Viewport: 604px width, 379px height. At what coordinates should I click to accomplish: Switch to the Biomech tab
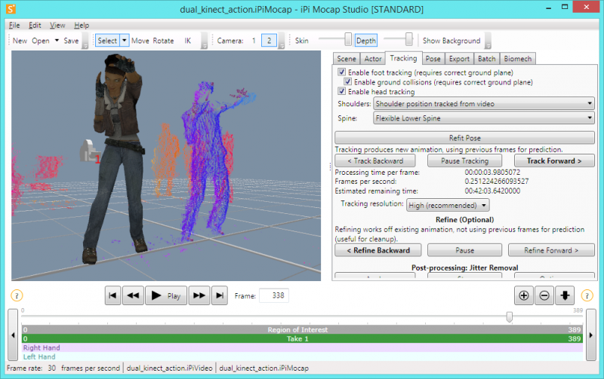[x=518, y=59]
